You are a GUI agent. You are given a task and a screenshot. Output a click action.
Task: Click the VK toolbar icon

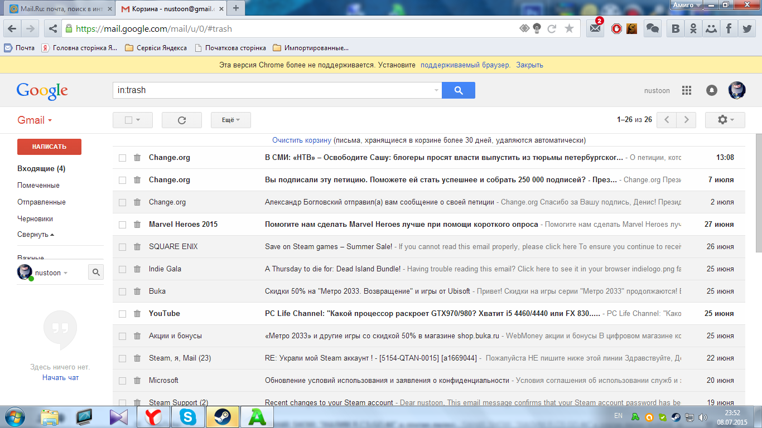pyautogui.click(x=676, y=29)
